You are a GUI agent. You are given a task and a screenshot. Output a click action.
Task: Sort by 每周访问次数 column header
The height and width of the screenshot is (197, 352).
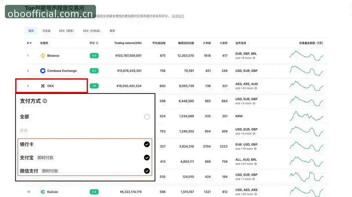pyautogui.click(x=186, y=43)
